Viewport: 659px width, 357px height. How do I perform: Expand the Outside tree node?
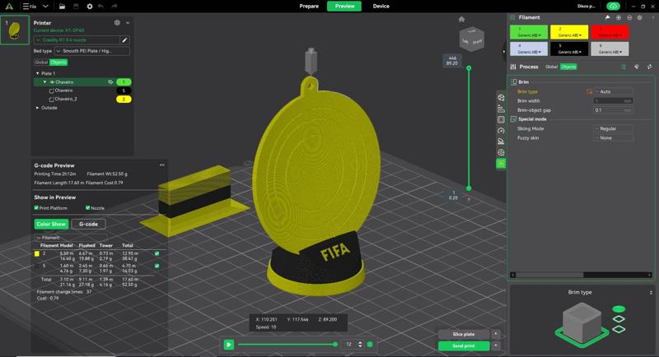pos(37,108)
